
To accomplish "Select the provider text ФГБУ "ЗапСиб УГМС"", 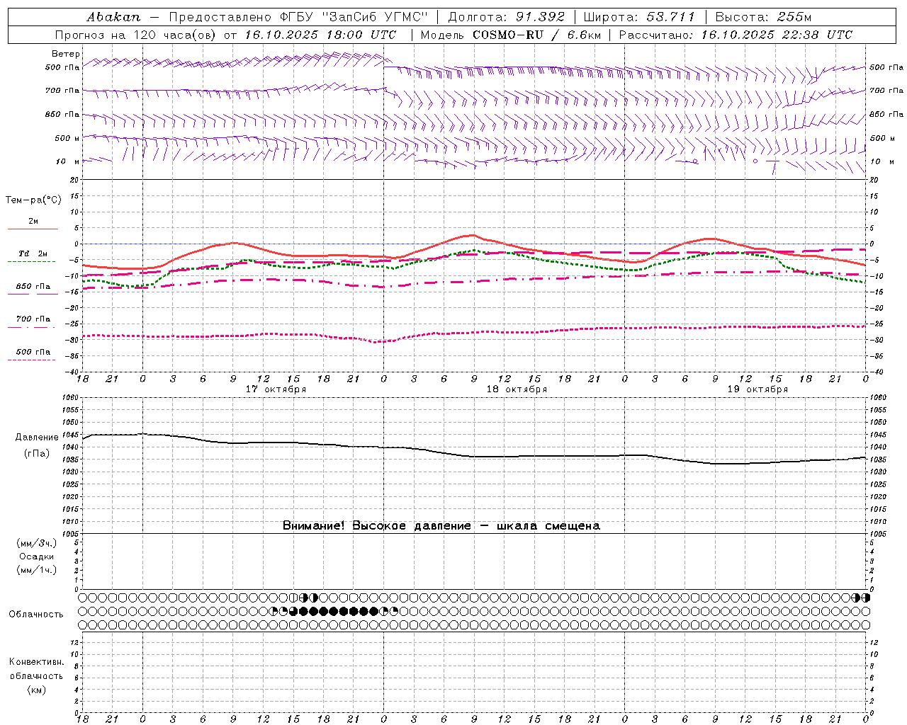I will pos(356,16).
